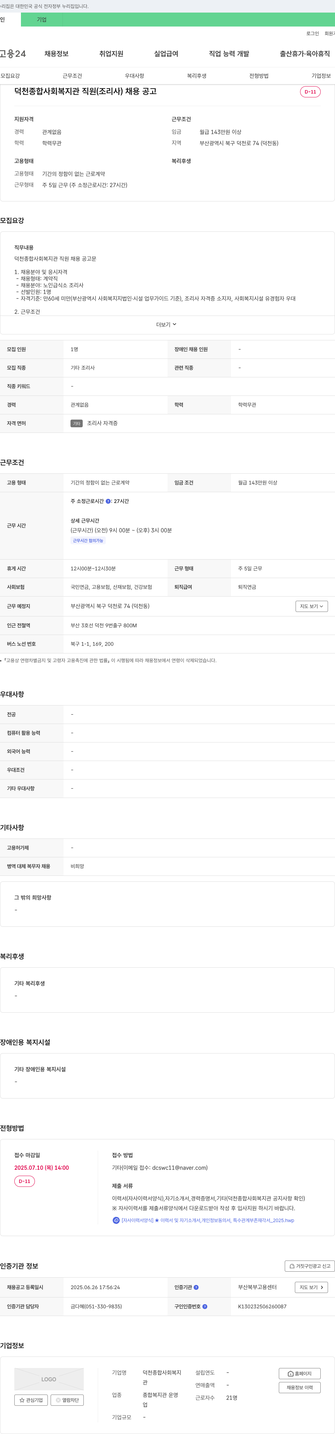Click the attachment link icon before 자사이력서양식 file

(x=116, y=1220)
